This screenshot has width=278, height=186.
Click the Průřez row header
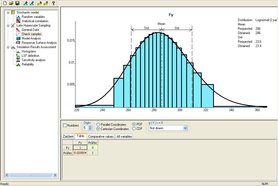click(68, 153)
